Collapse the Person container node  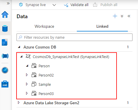pyautogui.click(x=27, y=66)
